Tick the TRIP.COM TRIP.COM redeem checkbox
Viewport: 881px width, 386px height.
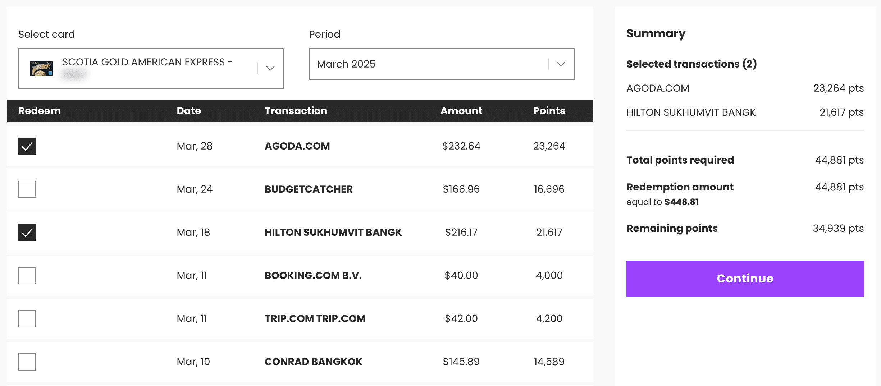click(27, 319)
